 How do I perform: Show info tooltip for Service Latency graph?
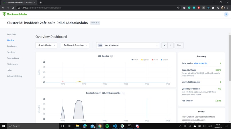pos(123,93)
